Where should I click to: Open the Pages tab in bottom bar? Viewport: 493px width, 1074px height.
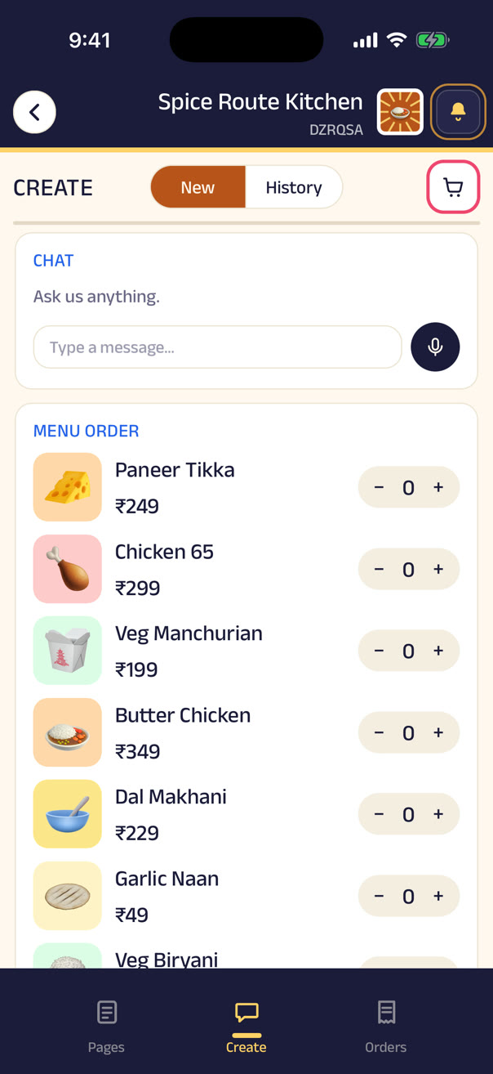pos(106,1025)
